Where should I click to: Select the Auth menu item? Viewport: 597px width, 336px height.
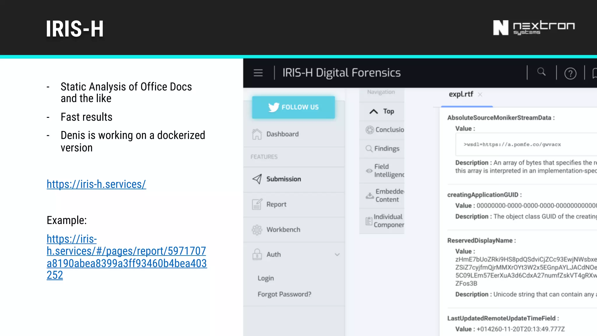point(294,255)
